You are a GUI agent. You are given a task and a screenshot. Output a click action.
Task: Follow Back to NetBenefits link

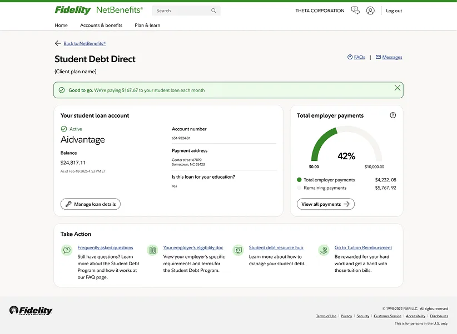coord(85,43)
